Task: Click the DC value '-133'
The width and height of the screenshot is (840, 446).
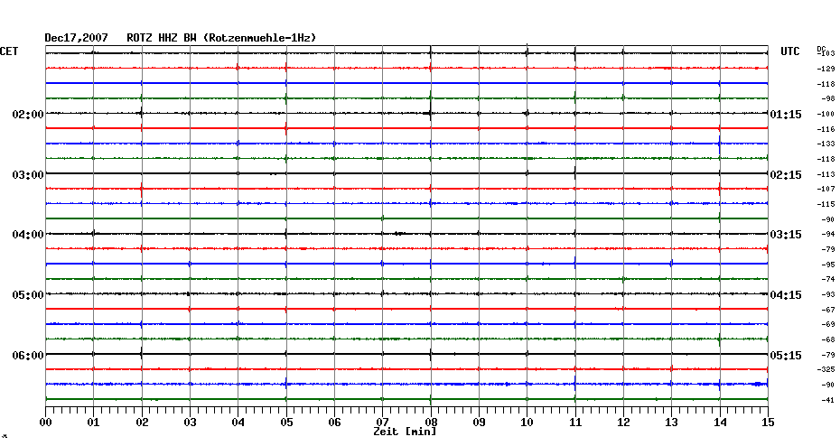Action: pos(826,144)
